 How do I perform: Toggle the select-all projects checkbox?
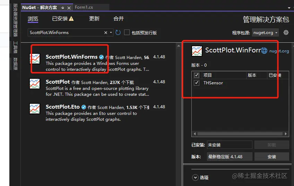click(197, 75)
